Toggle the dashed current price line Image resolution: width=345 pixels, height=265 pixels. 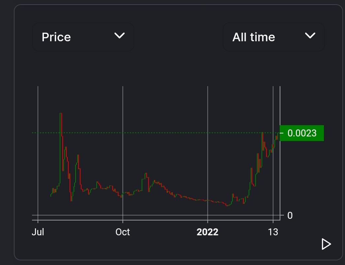point(165,133)
